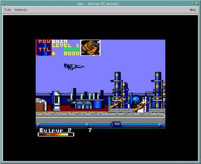Click the striped hangar building at left
This screenshot has width=201, height=164.
pos(41,105)
